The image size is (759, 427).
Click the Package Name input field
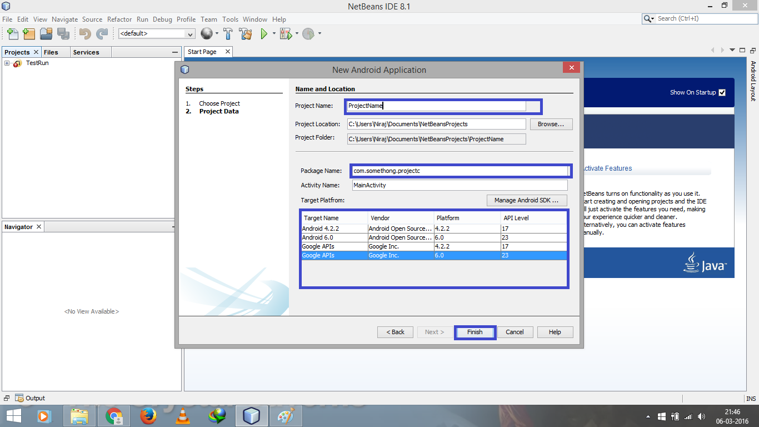[460, 171]
